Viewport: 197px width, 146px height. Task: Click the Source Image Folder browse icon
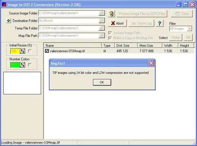click(x=102, y=13)
